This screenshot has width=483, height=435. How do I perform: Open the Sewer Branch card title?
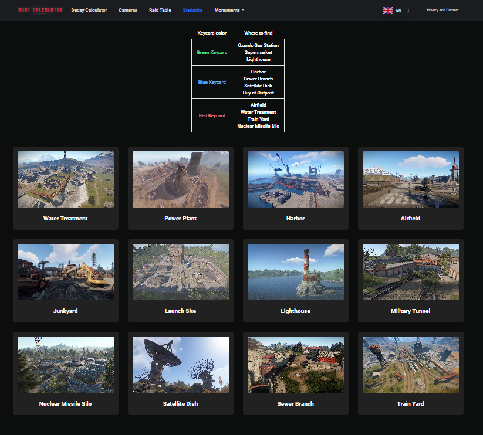pyautogui.click(x=295, y=403)
